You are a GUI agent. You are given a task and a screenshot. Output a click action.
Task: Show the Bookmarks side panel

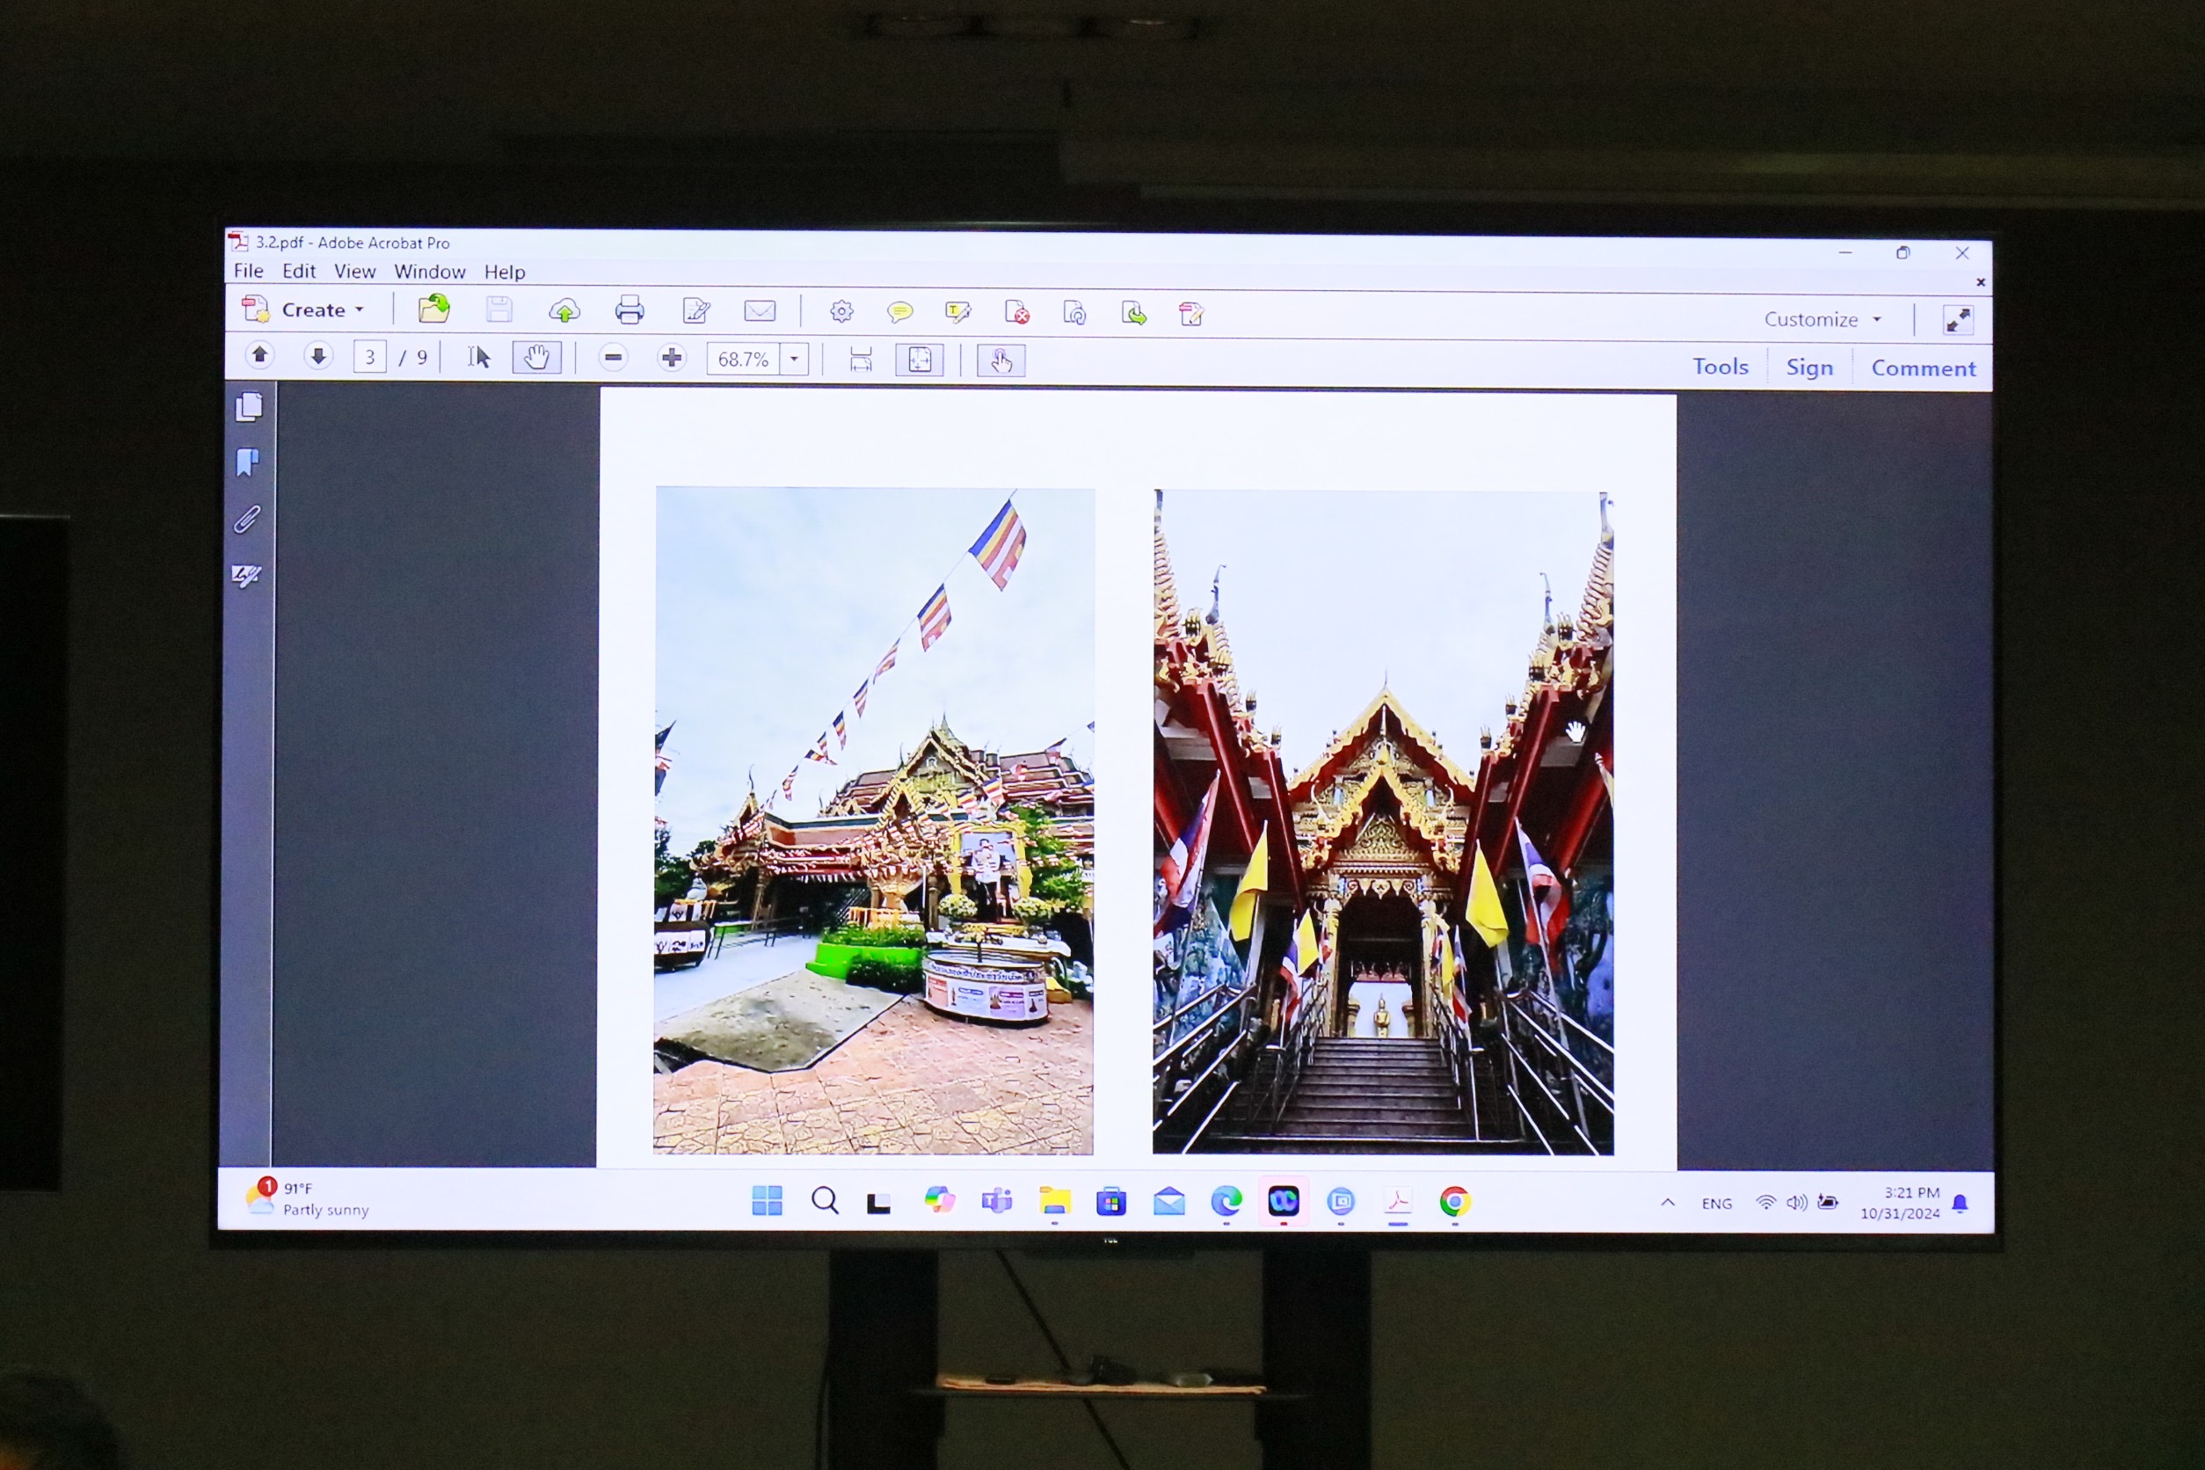coord(248,462)
